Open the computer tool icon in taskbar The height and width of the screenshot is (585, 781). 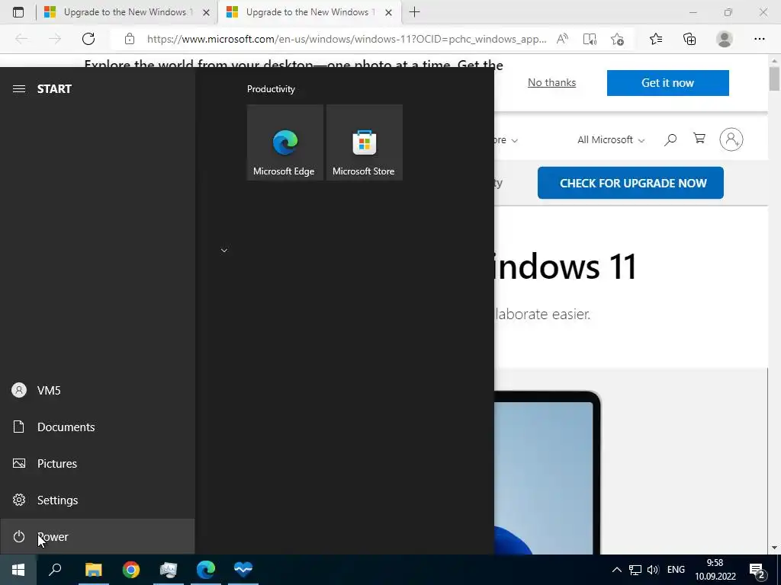[169, 570]
